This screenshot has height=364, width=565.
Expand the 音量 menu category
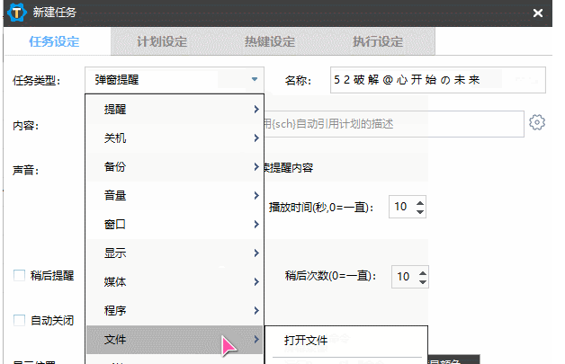pos(175,196)
